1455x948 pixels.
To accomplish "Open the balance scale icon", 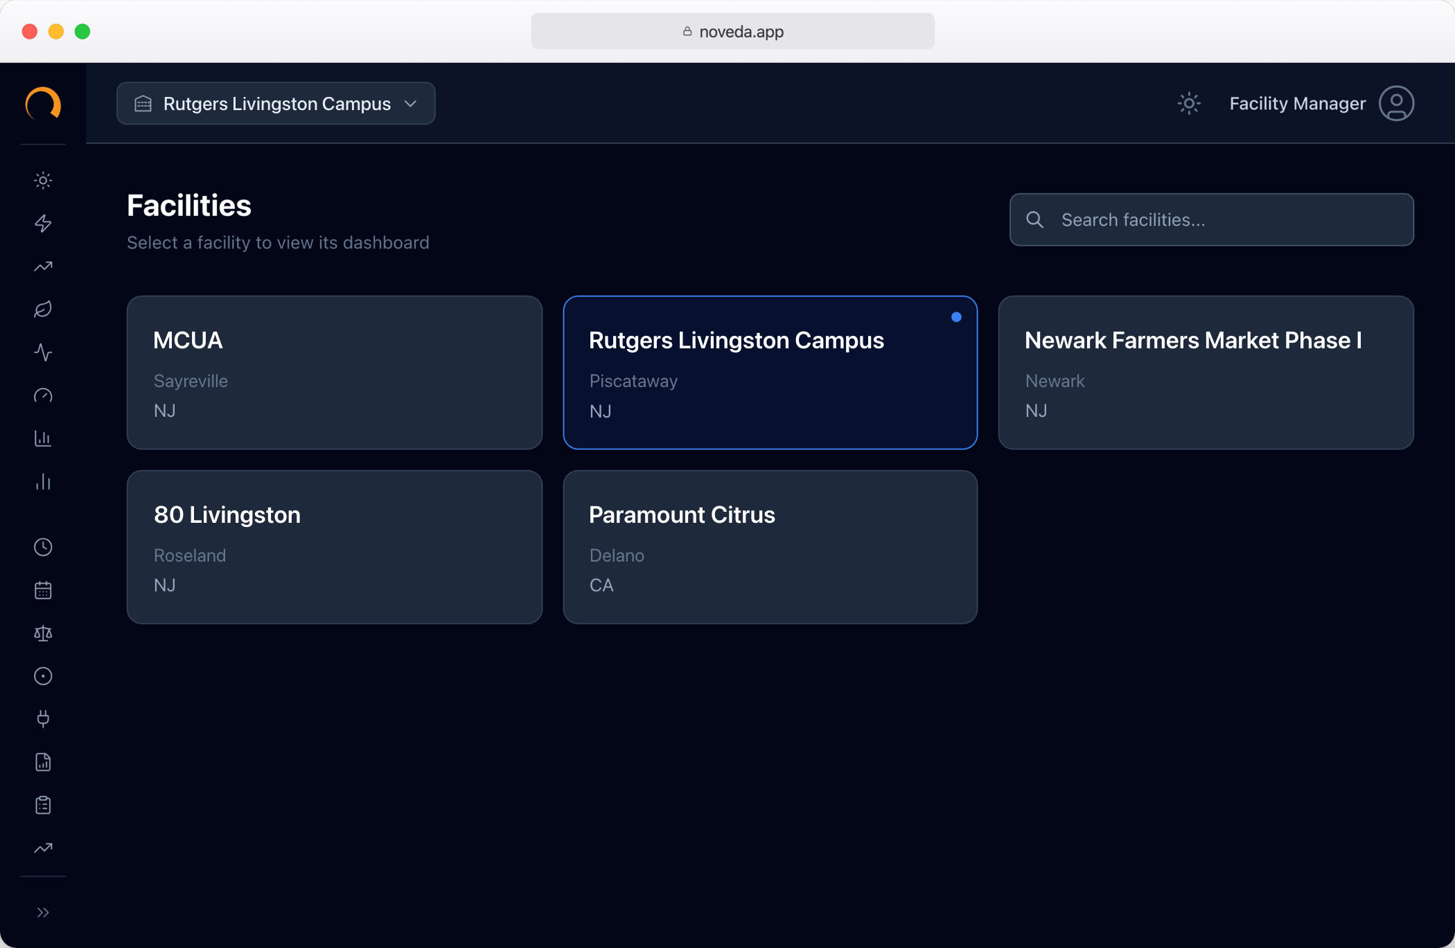I will tap(43, 633).
